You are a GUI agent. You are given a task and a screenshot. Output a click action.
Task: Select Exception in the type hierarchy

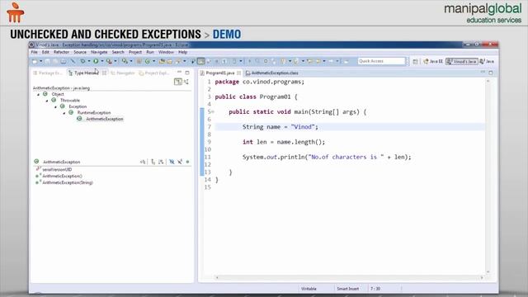78,106
